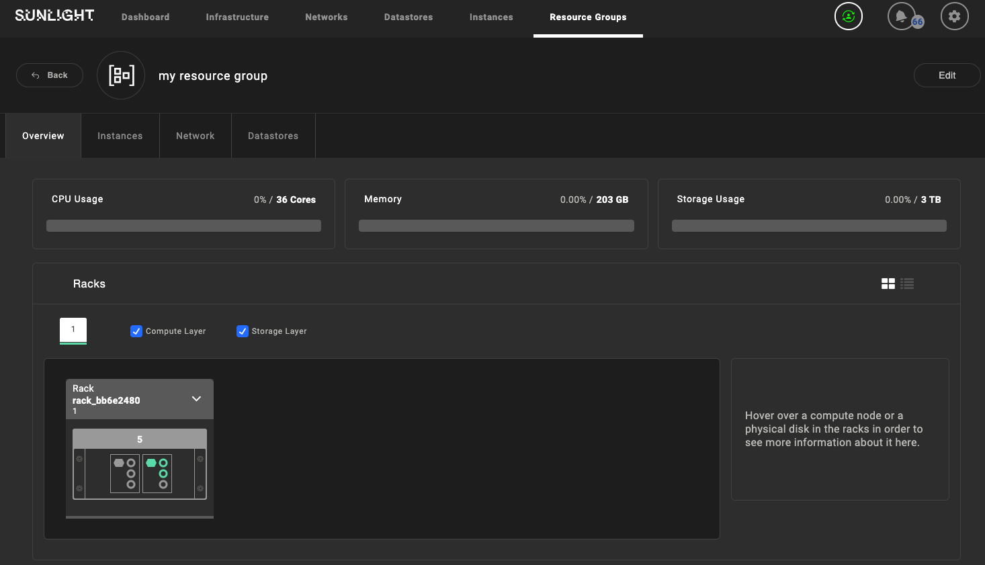
Task: Select the green compute node hexagon
Action: (x=151, y=463)
